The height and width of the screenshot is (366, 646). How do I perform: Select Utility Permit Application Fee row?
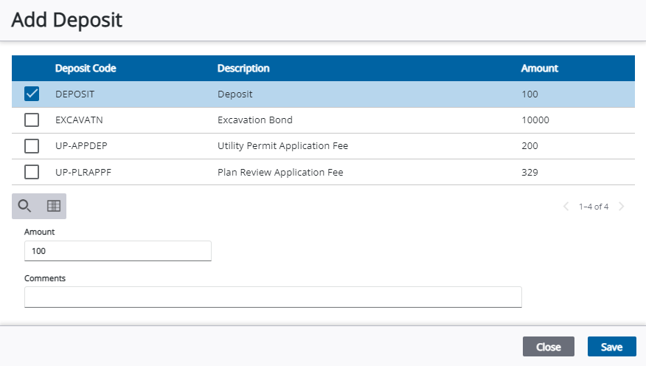[282, 146]
